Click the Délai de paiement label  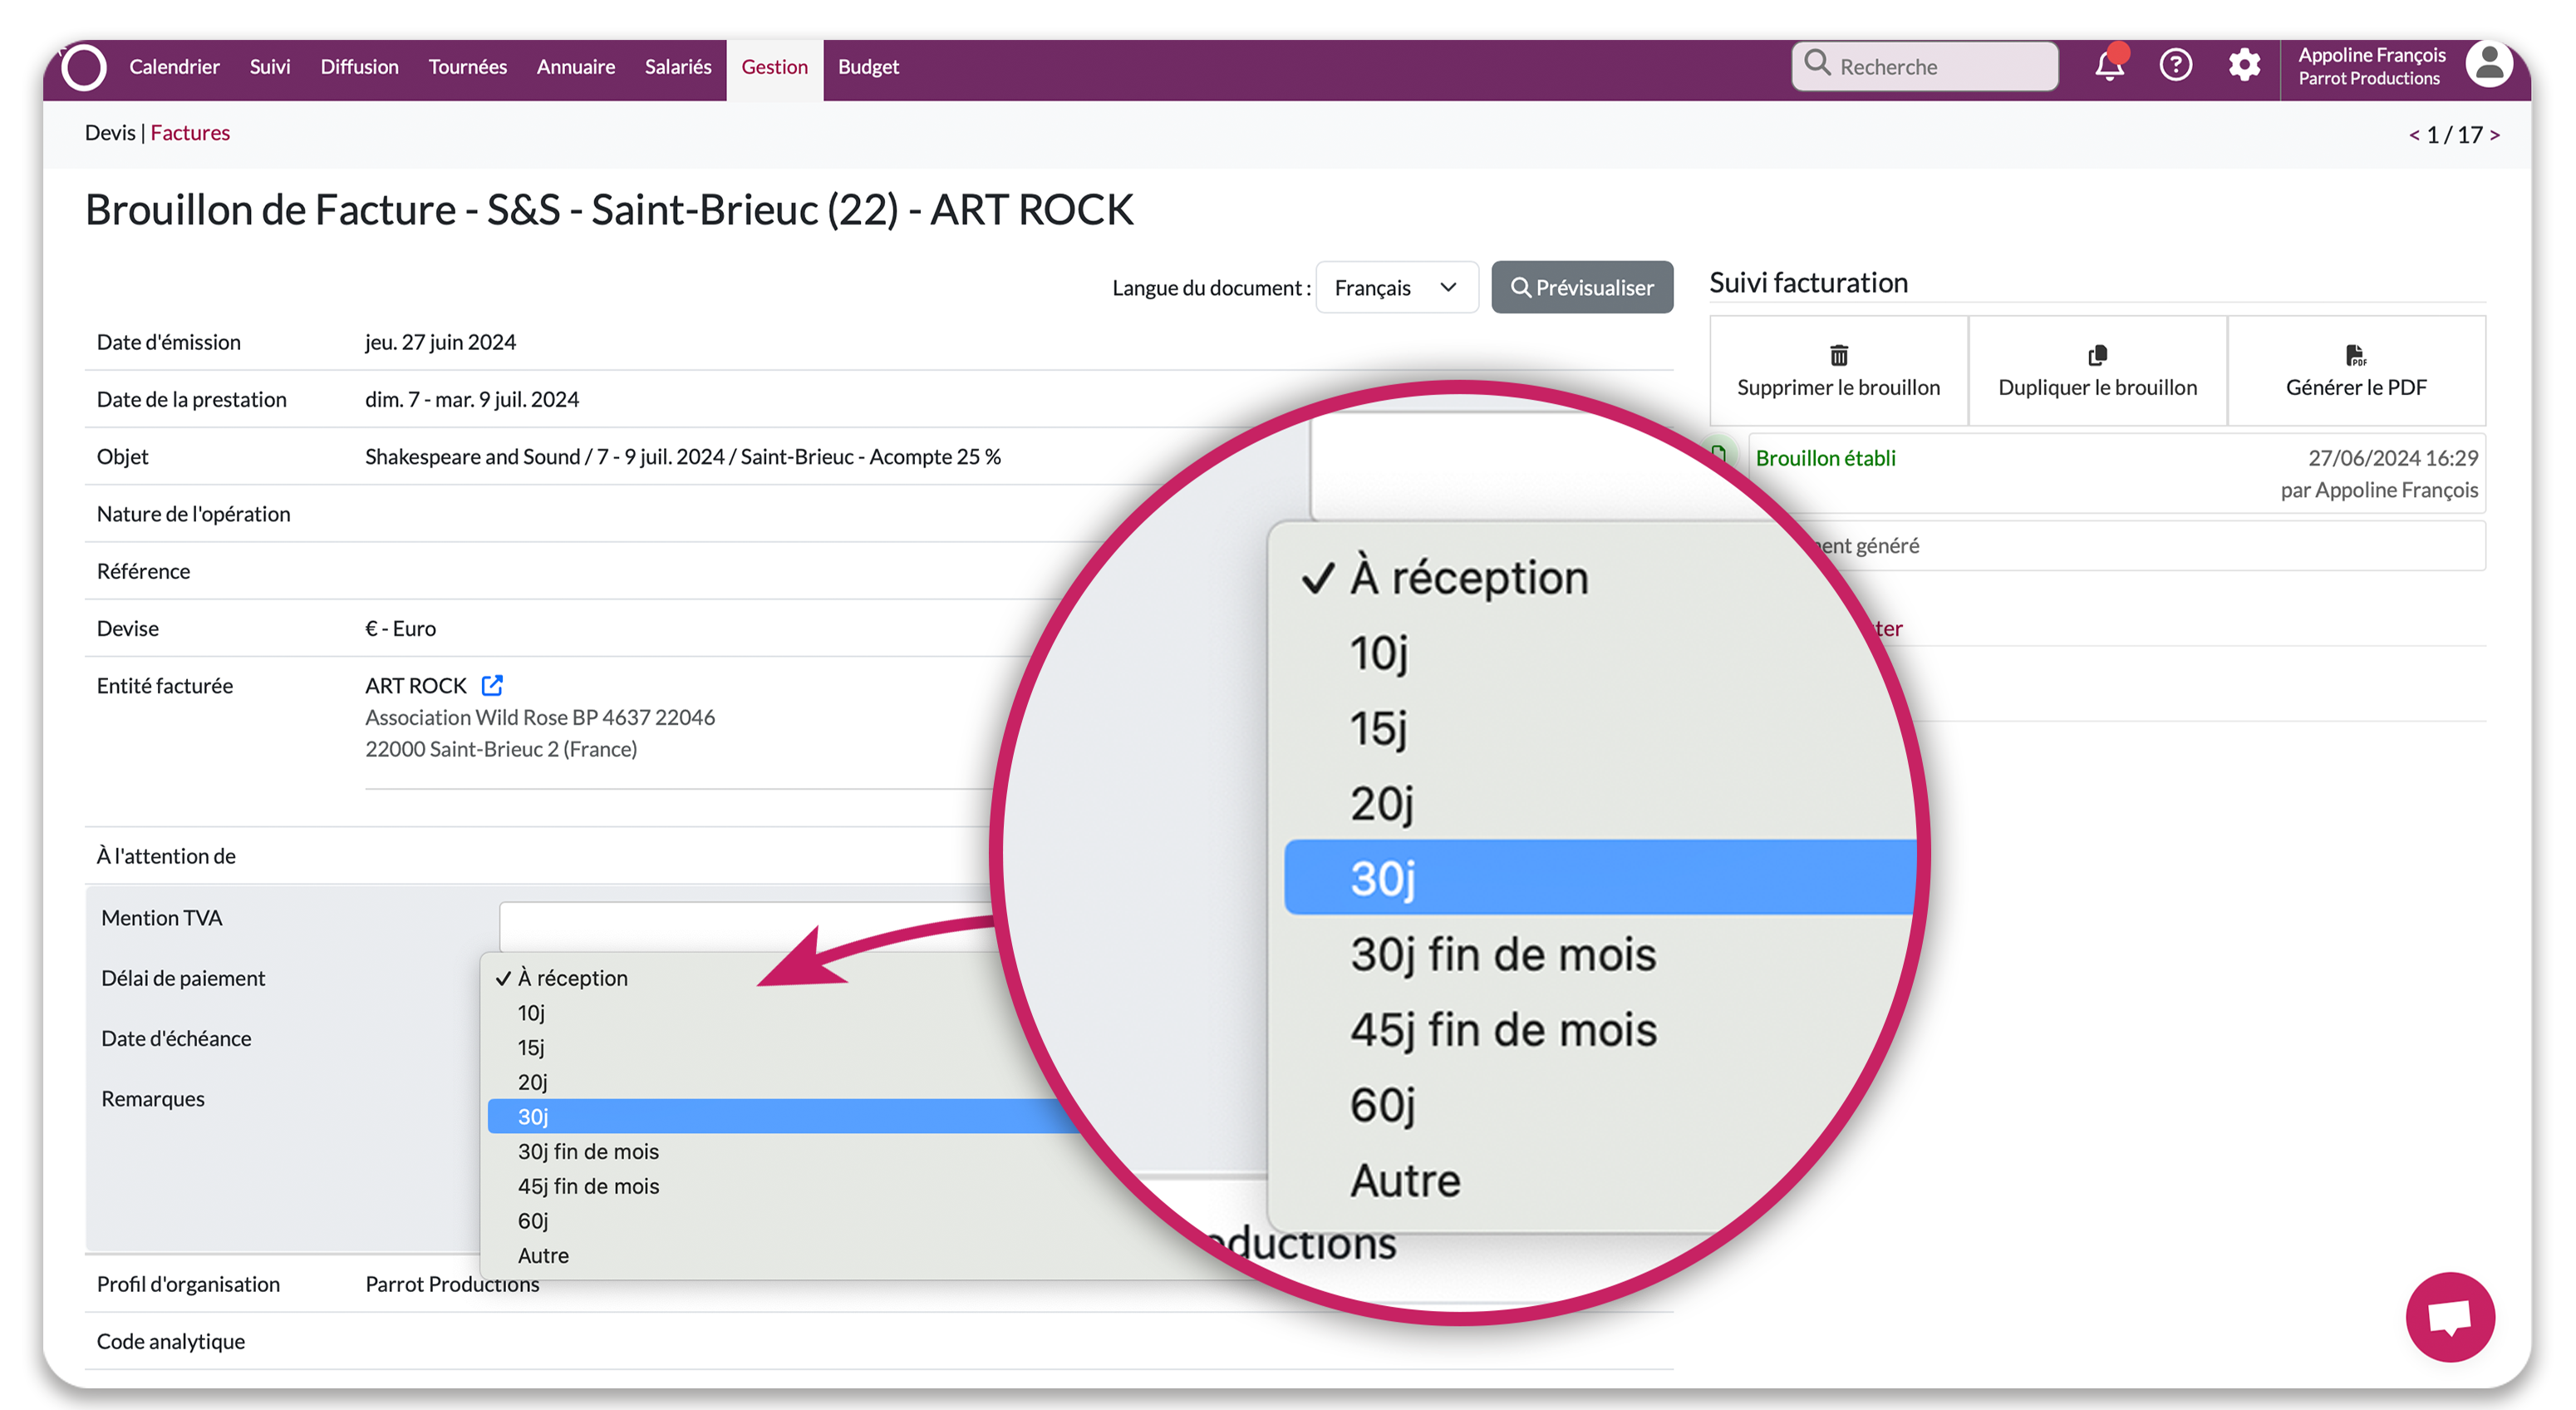click(x=183, y=979)
